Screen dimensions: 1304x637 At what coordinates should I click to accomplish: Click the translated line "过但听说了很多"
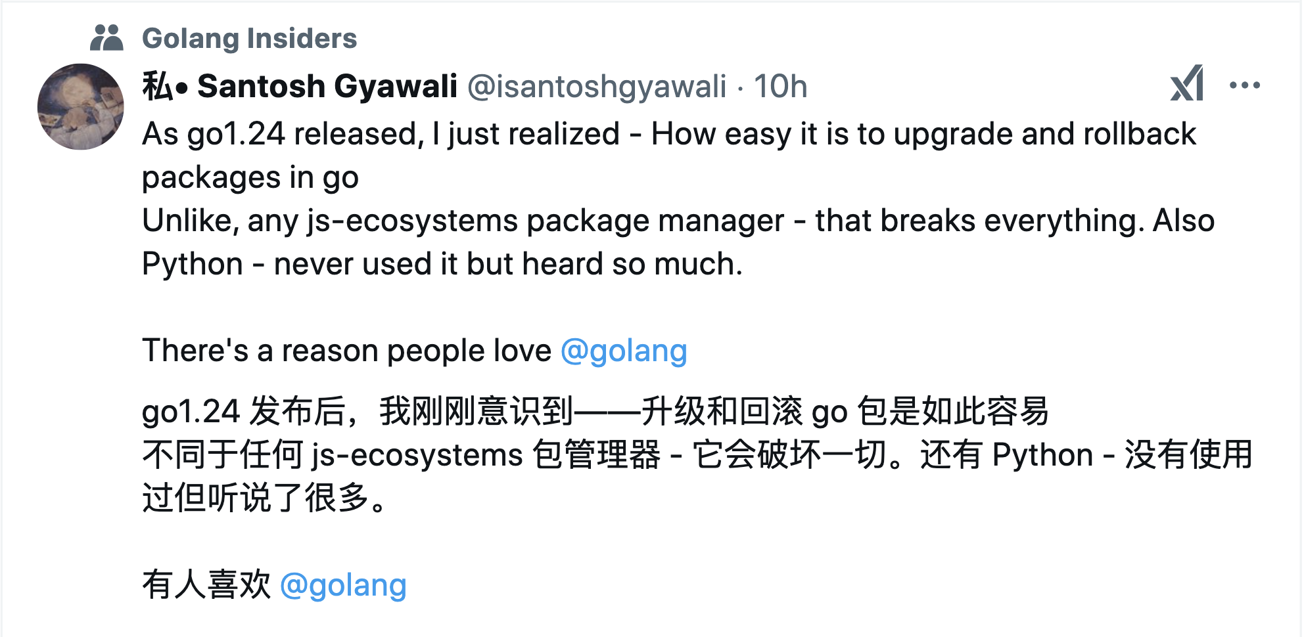click(266, 498)
